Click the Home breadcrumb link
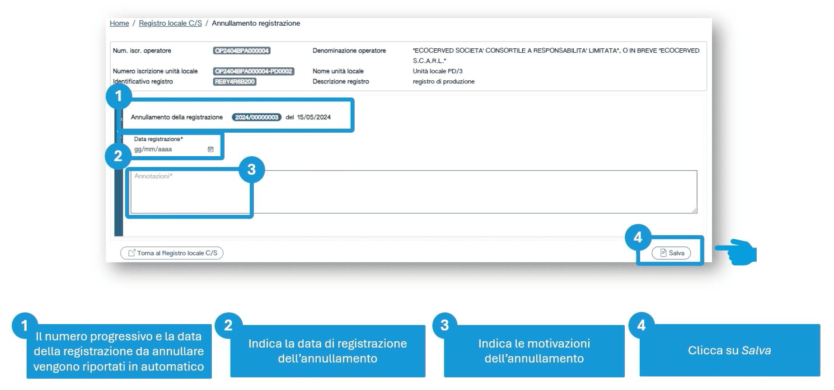This screenshot has width=834, height=390. point(119,23)
